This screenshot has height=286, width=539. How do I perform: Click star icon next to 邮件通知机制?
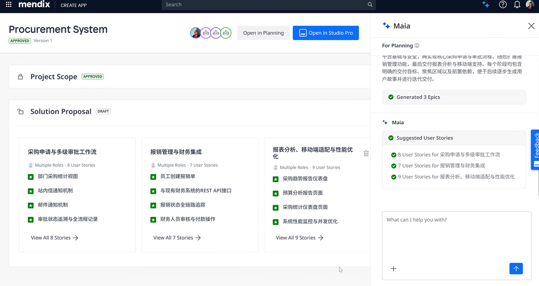click(x=31, y=205)
